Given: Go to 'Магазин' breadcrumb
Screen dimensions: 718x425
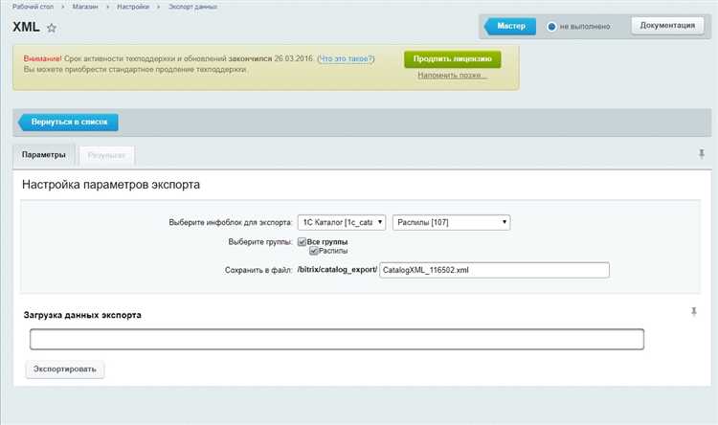Looking at the screenshot, I should click(85, 7).
